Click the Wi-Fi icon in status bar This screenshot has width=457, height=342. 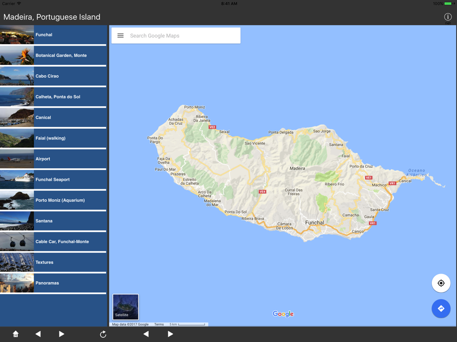(19, 4)
